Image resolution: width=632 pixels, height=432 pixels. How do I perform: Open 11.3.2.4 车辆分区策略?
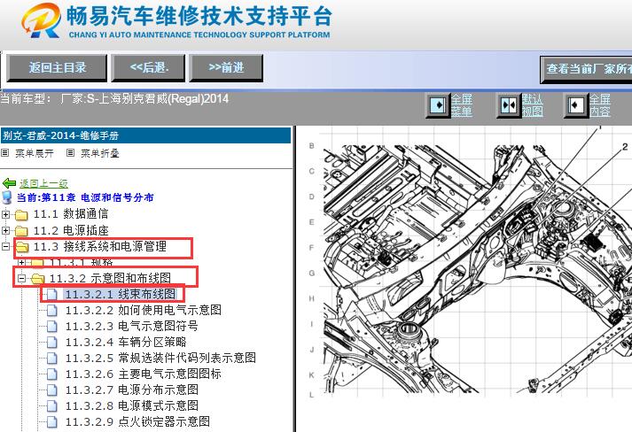point(126,342)
